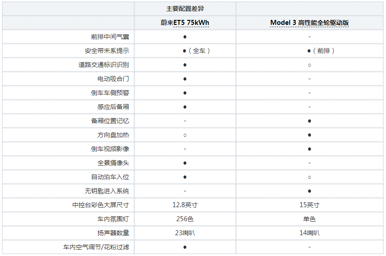Select the 备厢位置记忆 row label
The width and height of the screenshot is (386, 256).
coord(110,121)
